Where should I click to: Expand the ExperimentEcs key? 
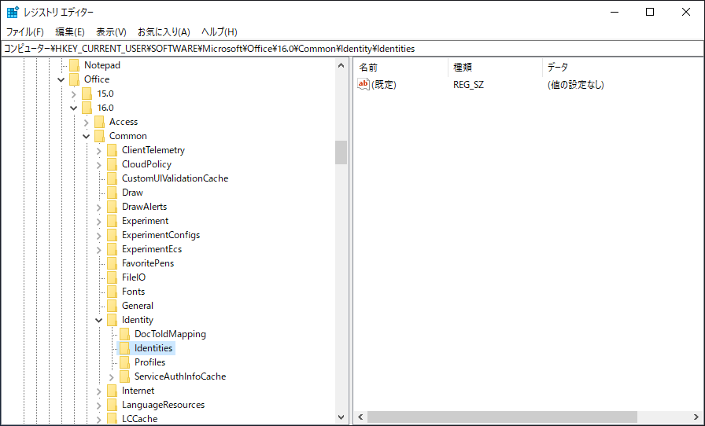[99, 249]
